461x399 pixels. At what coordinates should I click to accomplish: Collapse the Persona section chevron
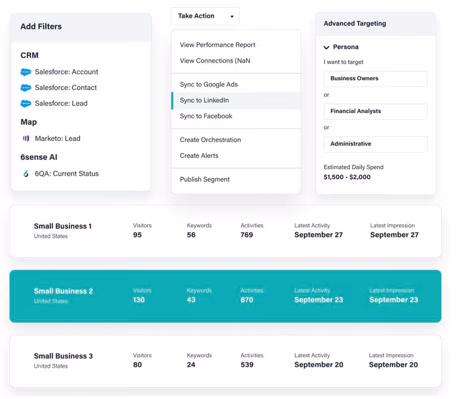click(327, 47)
